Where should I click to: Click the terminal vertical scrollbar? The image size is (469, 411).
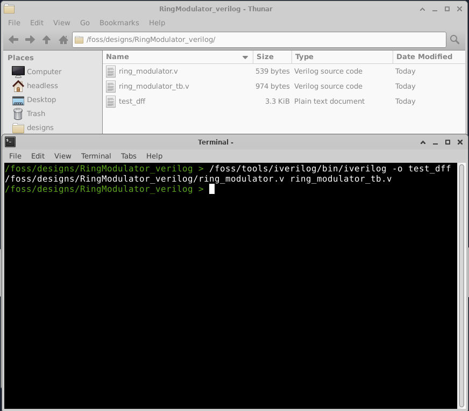[461, 285]
